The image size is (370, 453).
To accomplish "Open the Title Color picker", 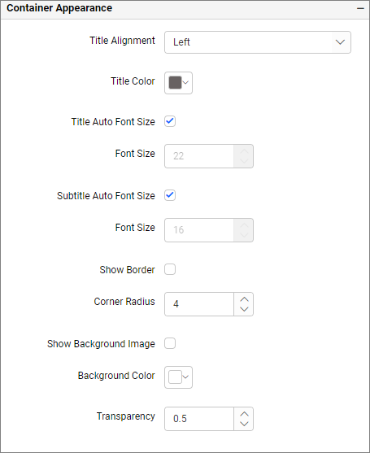I will (178, 83).
